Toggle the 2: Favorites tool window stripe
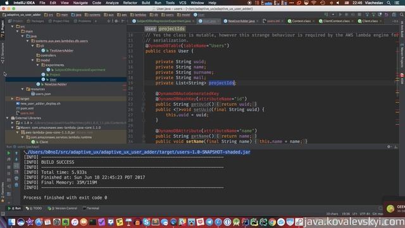Image resolution: width=405 pixels, height=228 pixels. coord(3,193)
